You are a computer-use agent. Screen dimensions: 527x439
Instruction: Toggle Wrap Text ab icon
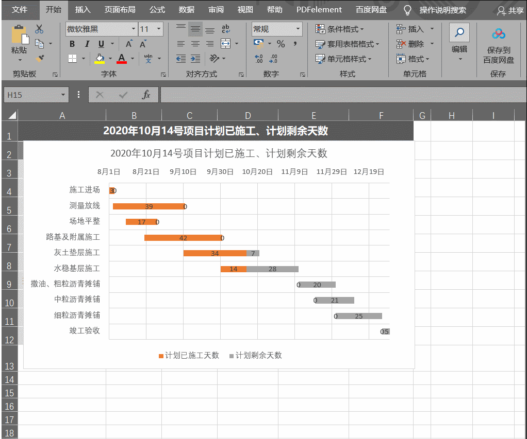pyautogui.click(x=226, y=29)
